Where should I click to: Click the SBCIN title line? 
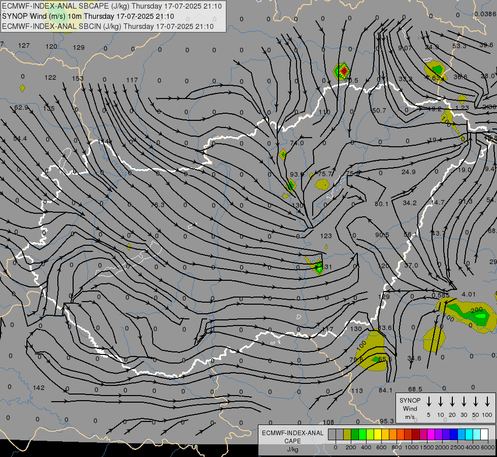108,26
